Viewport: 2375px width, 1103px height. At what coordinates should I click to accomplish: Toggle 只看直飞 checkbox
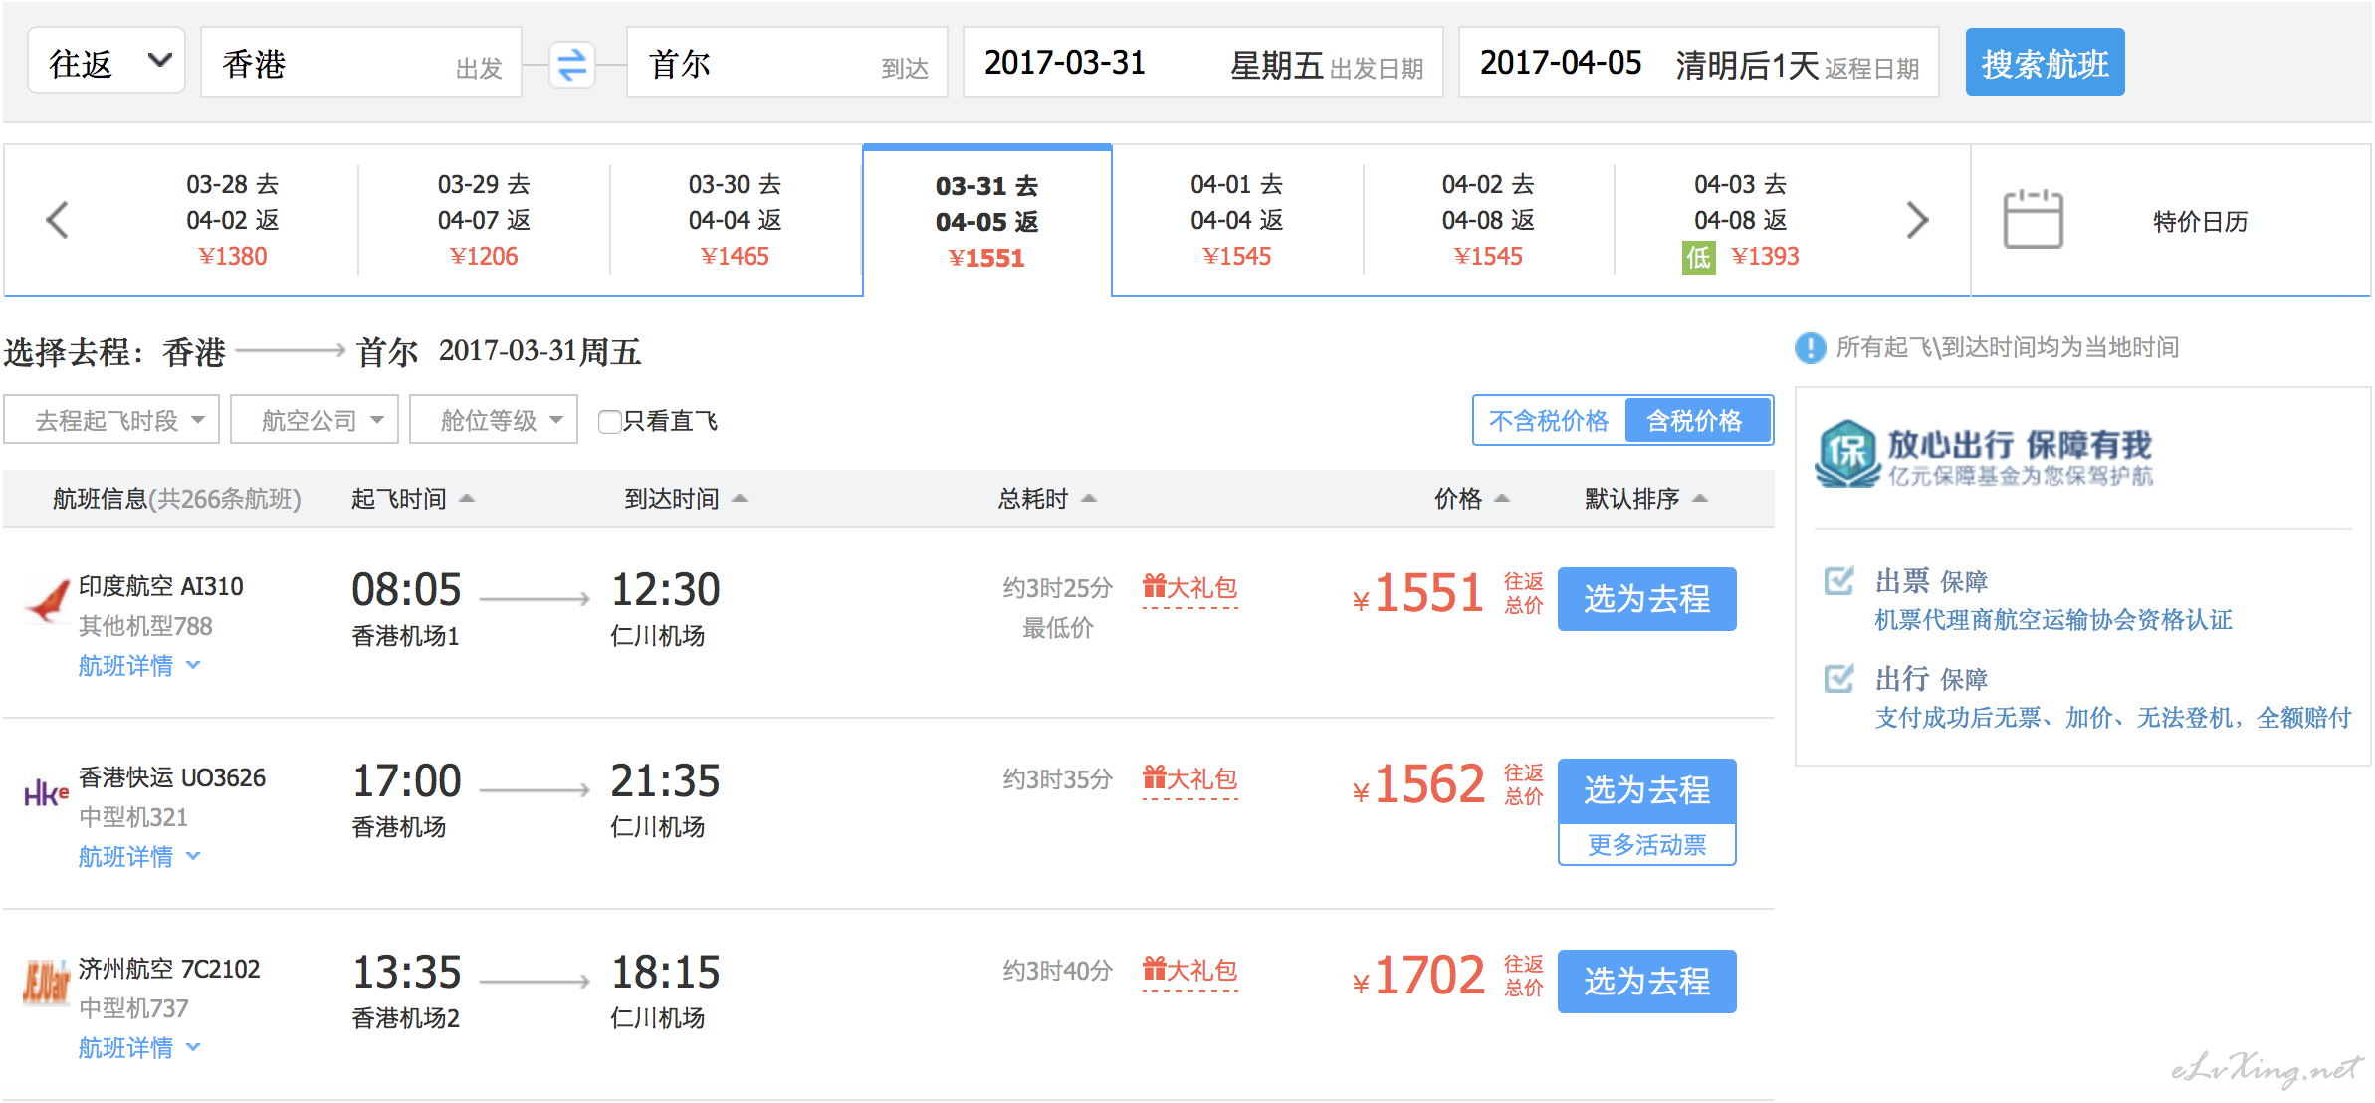609,422
